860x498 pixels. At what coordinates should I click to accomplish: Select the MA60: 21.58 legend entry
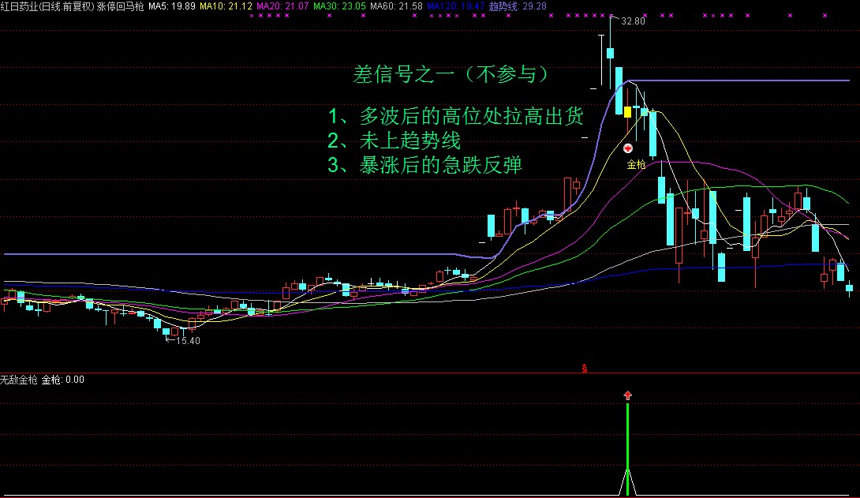pyautogui.click(x=396, y=6)
